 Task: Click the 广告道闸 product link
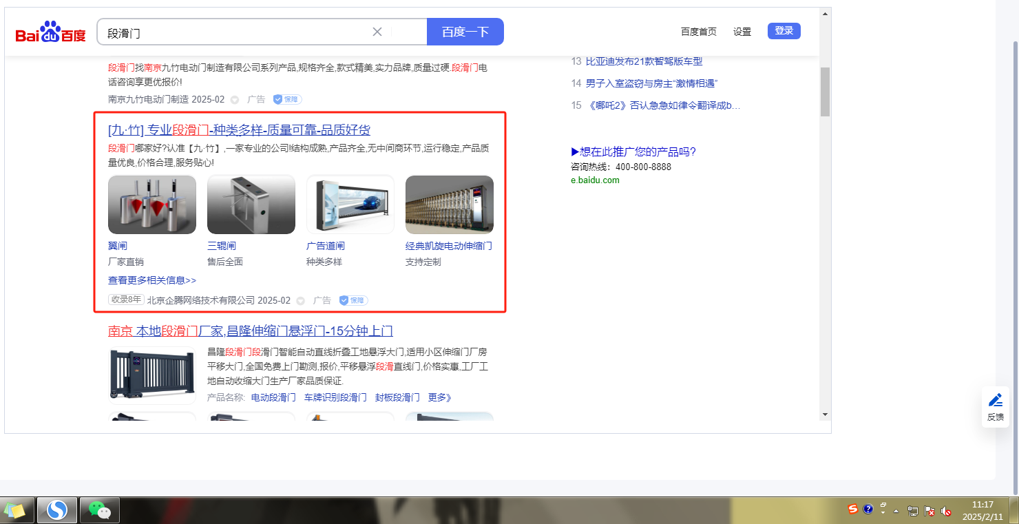pyautogui.click(x=326, y=246)
